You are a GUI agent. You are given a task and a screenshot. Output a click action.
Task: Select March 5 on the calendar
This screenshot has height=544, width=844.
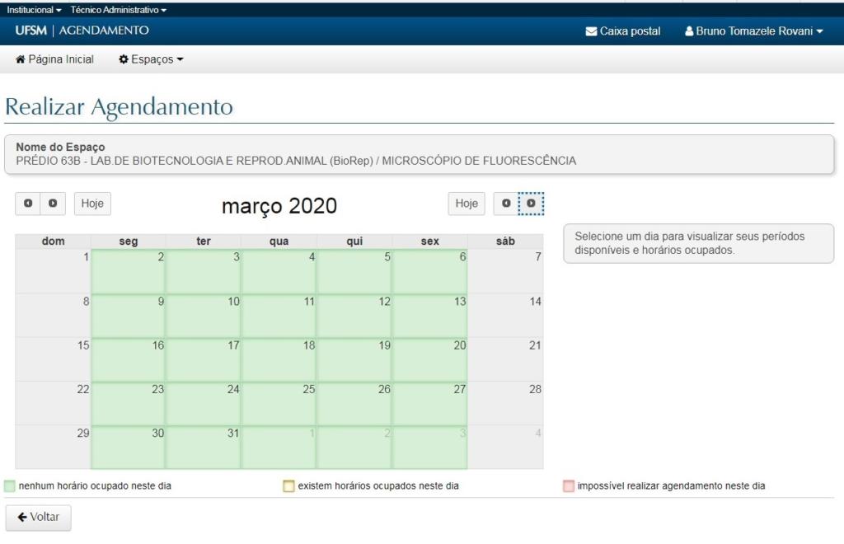[x=354, y=271]
